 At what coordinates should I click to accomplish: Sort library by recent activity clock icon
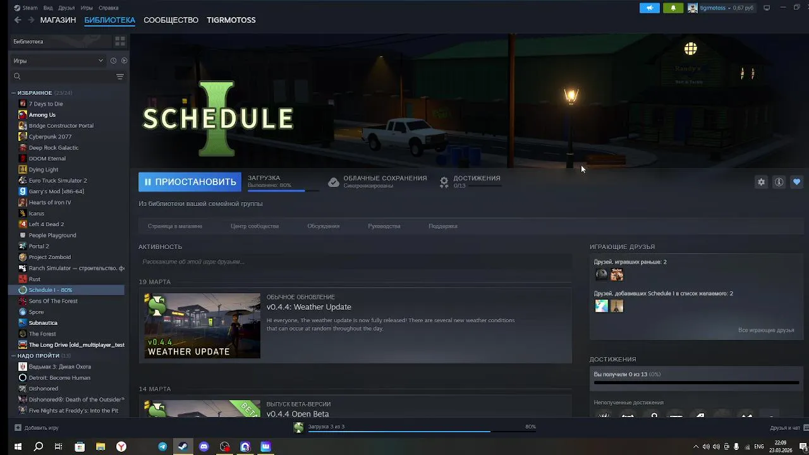point(113,61)
